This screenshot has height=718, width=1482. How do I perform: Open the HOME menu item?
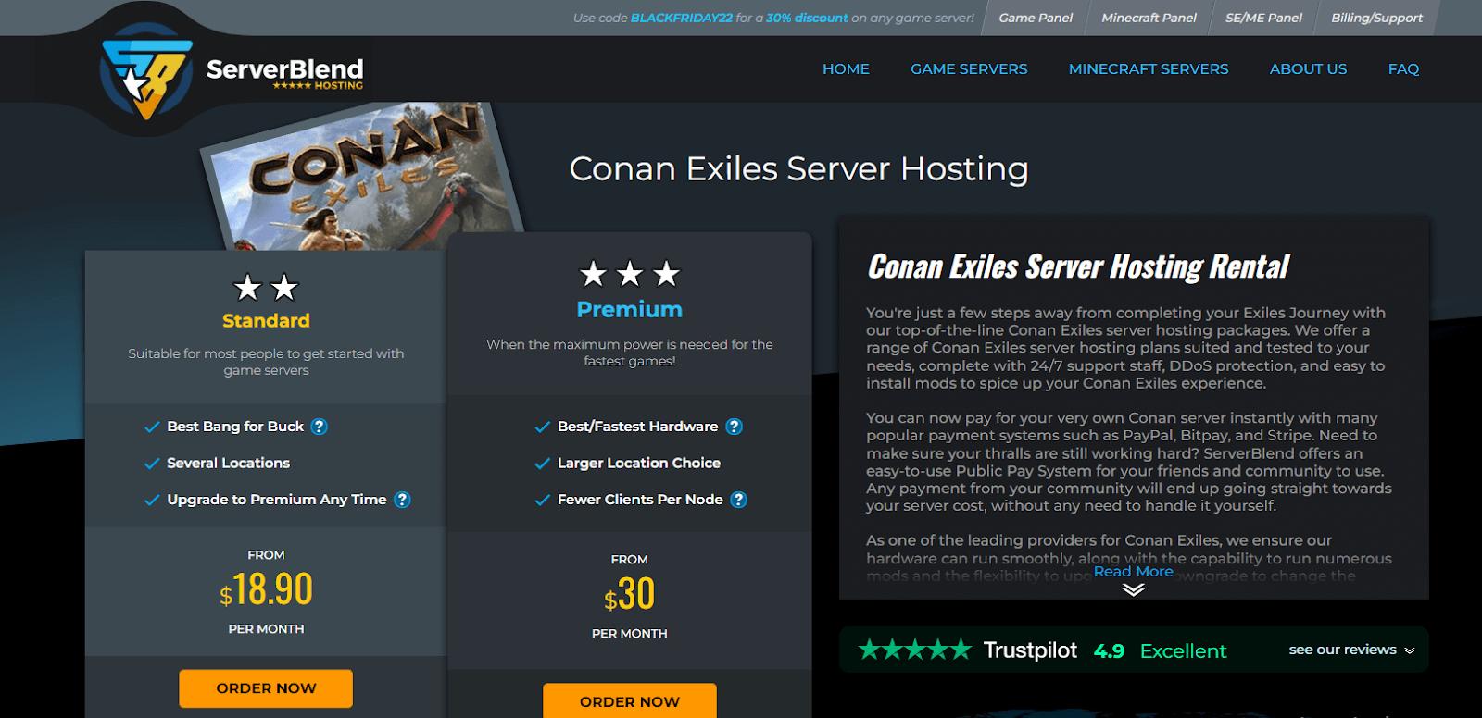(x=846, y=68)
